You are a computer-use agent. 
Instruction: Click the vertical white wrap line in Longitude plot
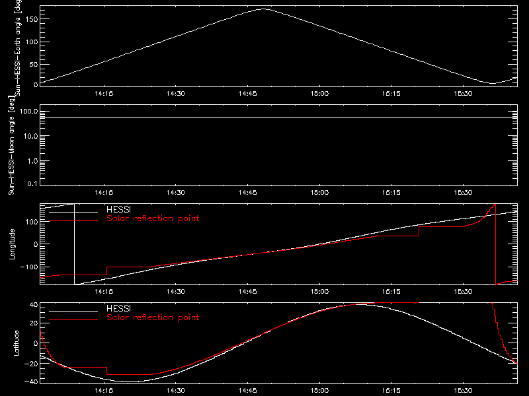[74, 244]
